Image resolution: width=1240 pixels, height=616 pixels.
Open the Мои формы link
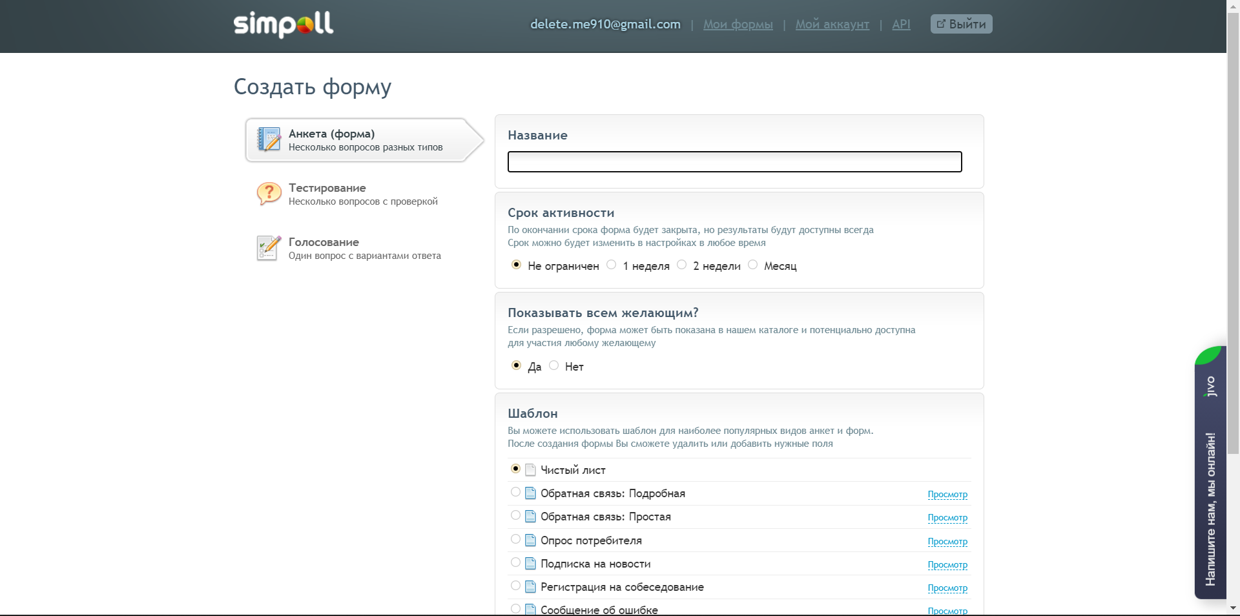tap(738, 25)
